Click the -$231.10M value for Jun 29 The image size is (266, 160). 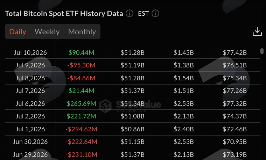[81, 154]
